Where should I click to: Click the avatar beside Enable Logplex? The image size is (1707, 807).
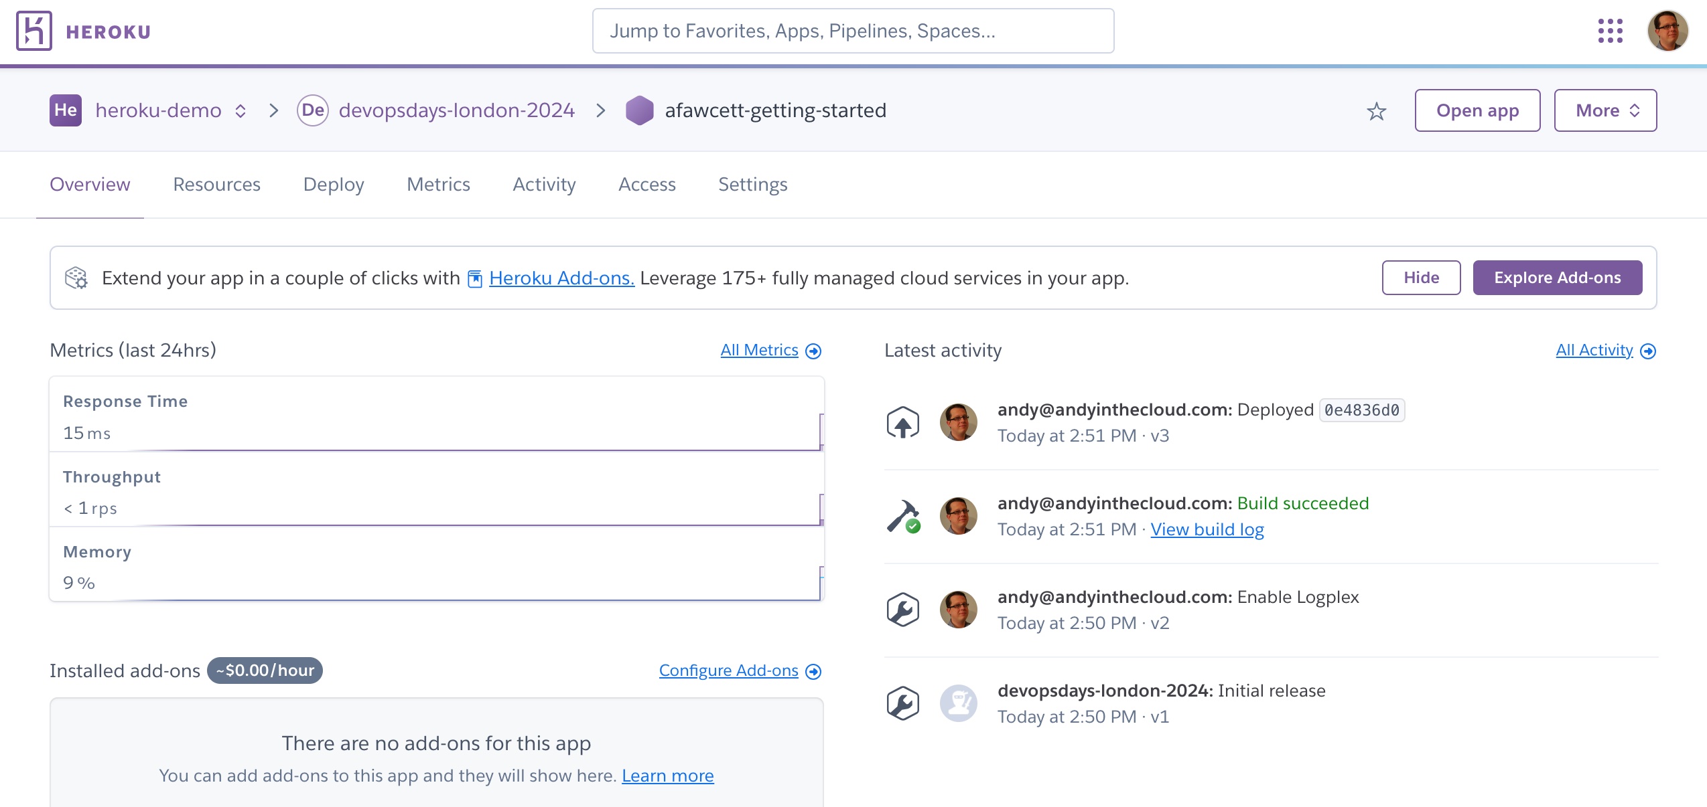click(x=959, y=610)
